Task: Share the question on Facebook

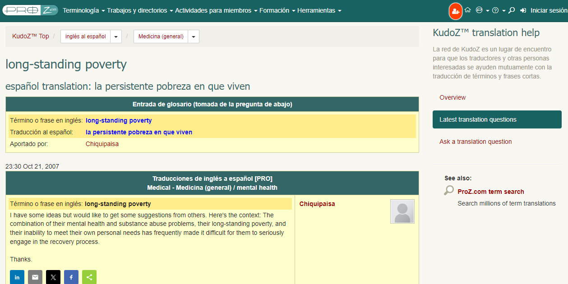Action: pos(71,277)
